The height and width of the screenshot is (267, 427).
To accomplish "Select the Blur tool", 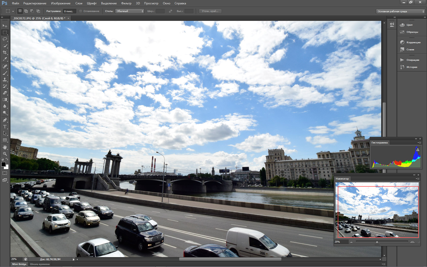I will [5, 106].
